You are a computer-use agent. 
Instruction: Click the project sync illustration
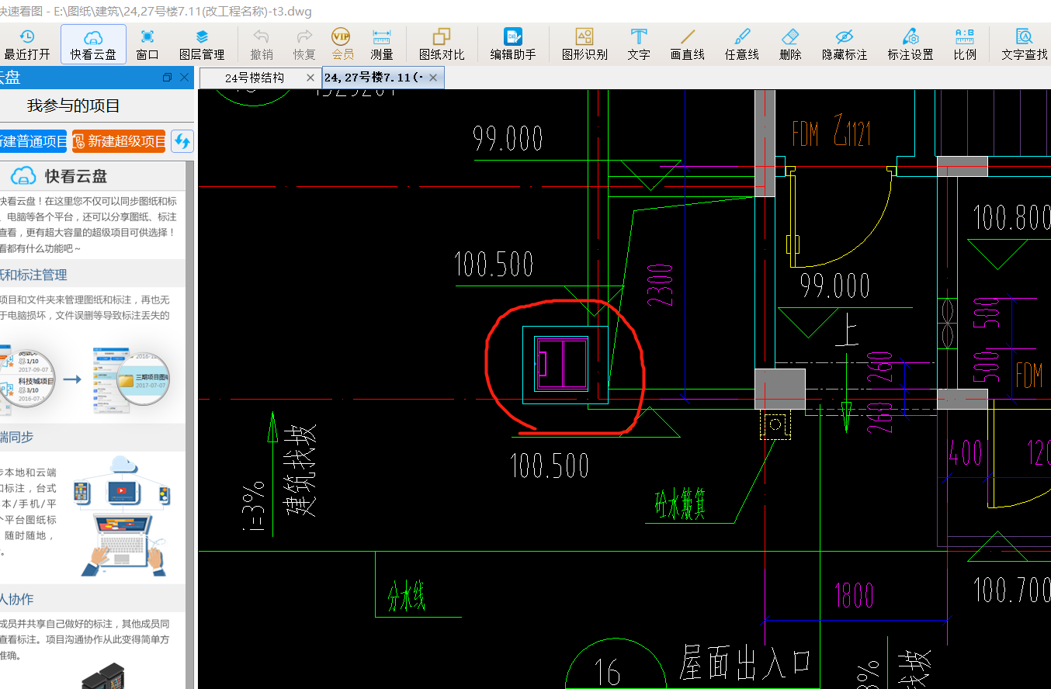[85, 380]
